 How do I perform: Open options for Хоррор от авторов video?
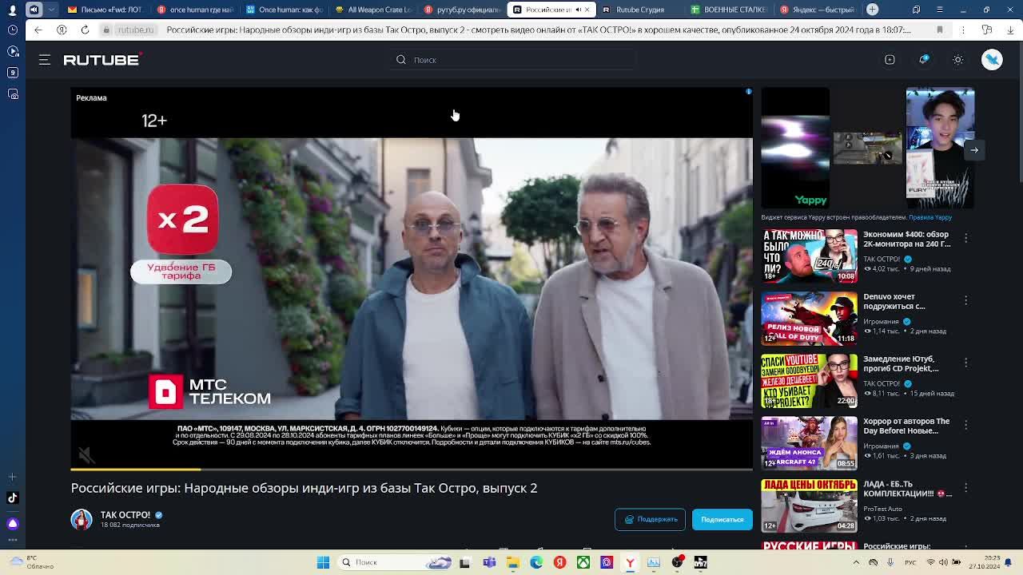pyautogui.click(x=965, y=425)
